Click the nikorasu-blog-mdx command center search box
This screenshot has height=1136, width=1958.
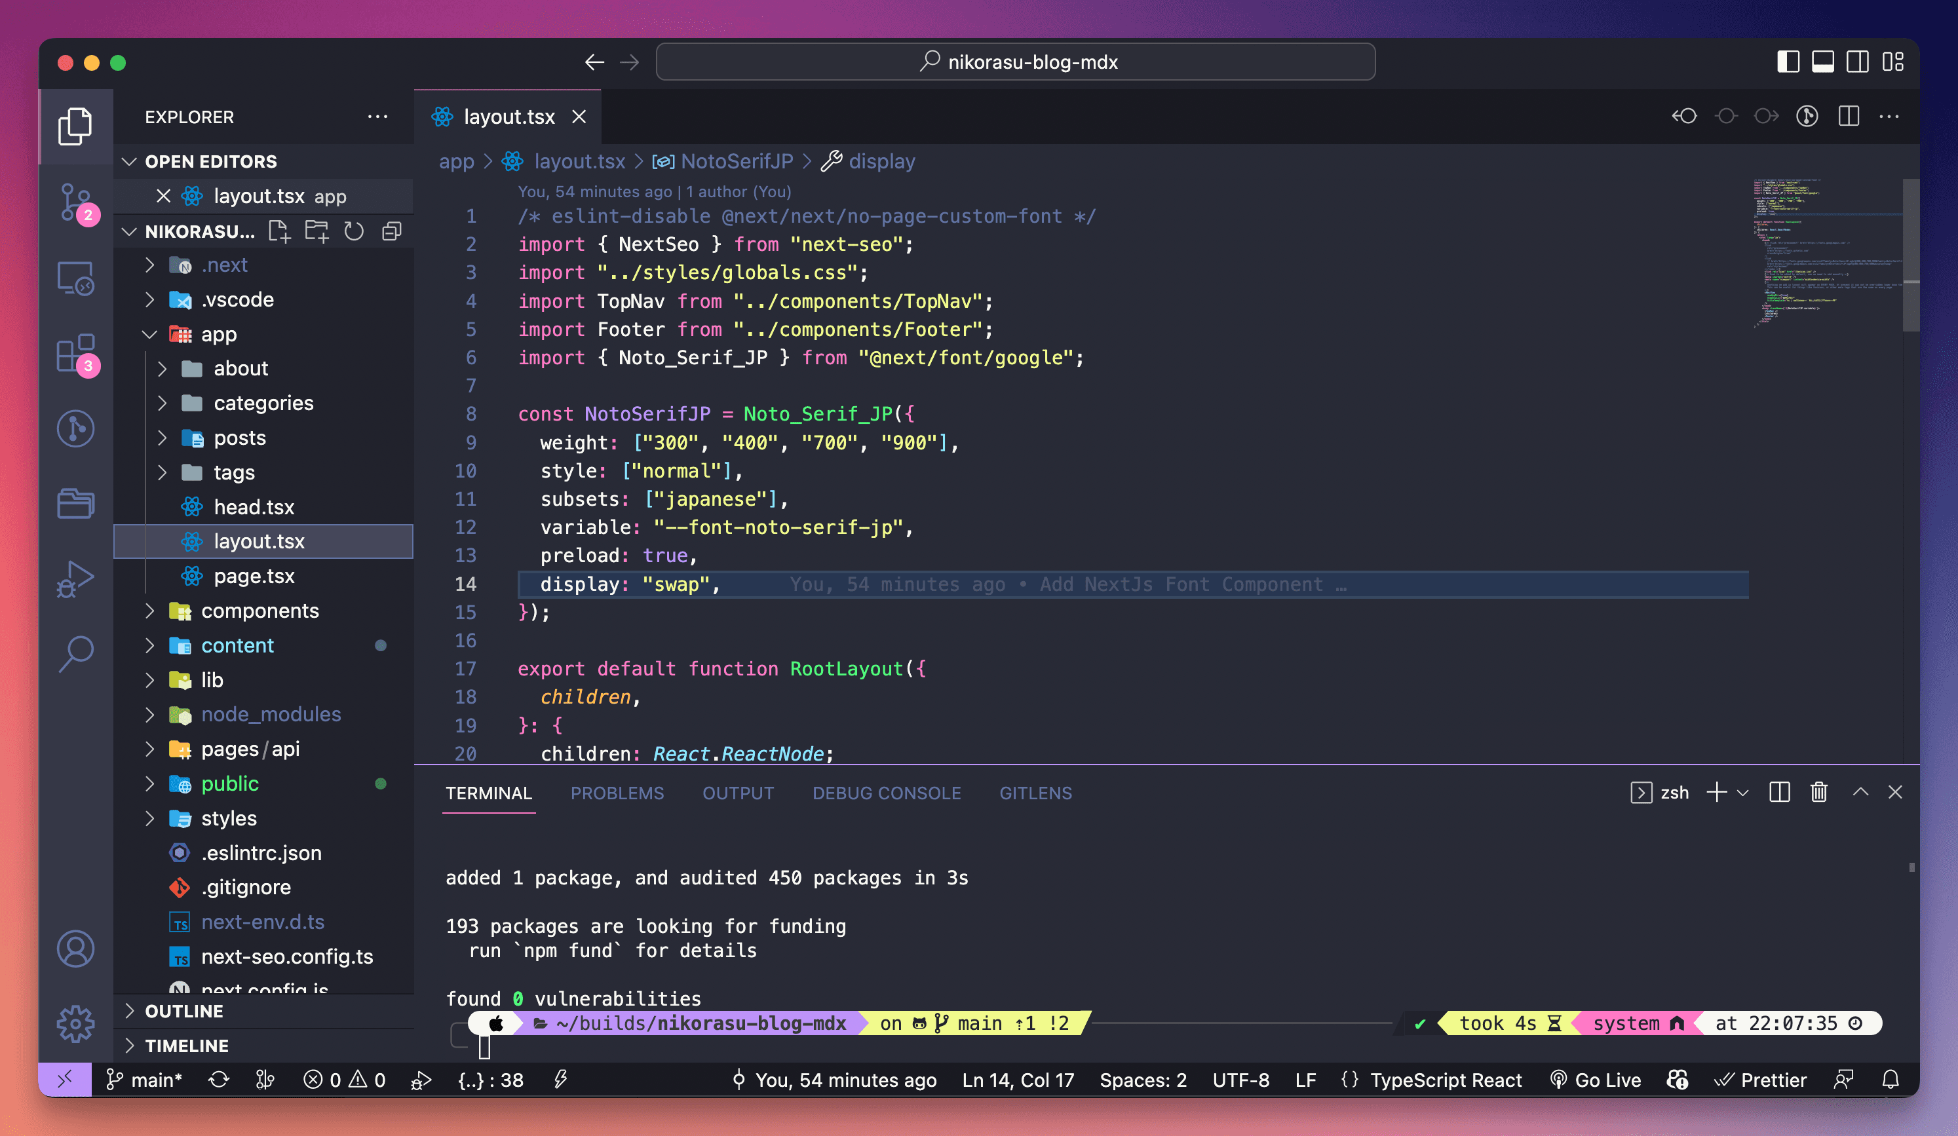pos(1015,62)
